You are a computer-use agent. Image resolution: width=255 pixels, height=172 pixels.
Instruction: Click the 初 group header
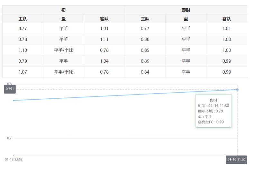click(x=63, y=10)
